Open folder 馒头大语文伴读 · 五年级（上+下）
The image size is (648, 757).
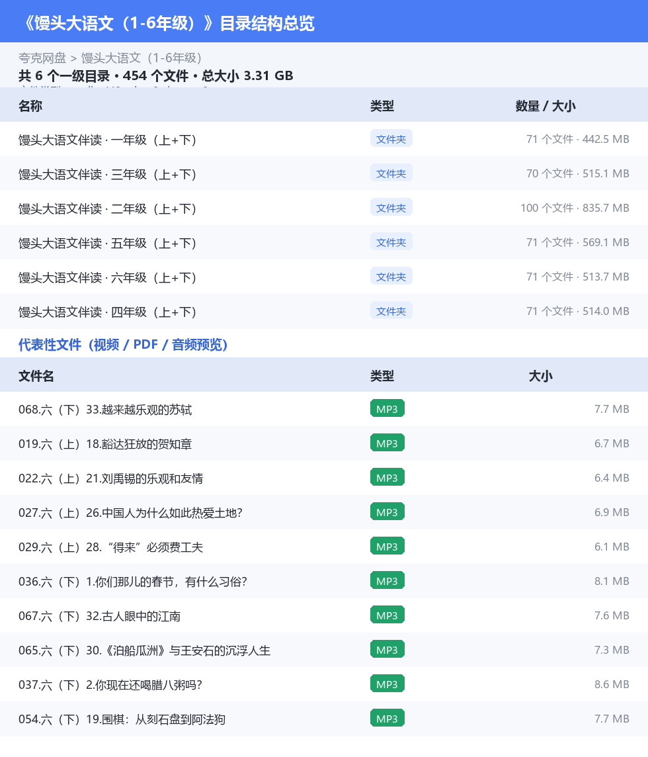(107, 243)
